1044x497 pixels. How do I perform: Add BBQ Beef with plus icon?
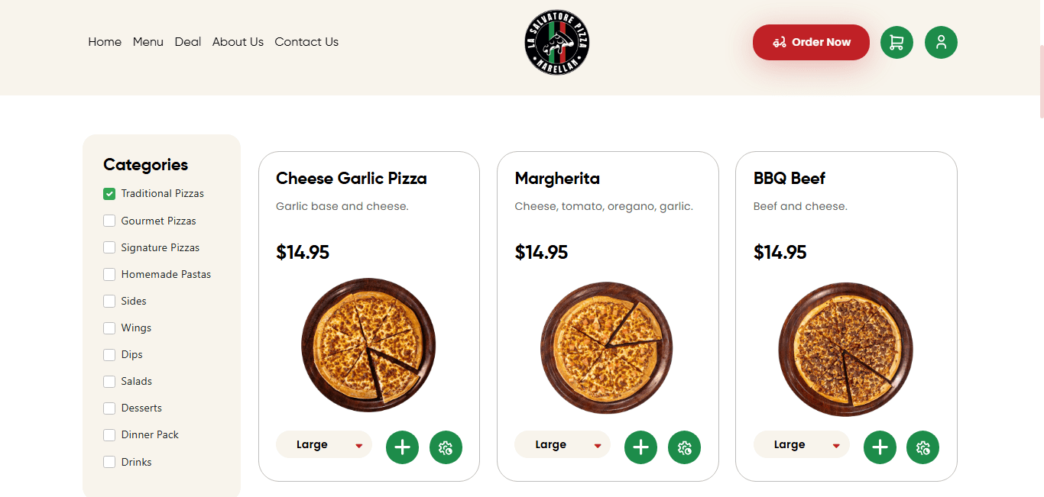click(x=880, y=447)
